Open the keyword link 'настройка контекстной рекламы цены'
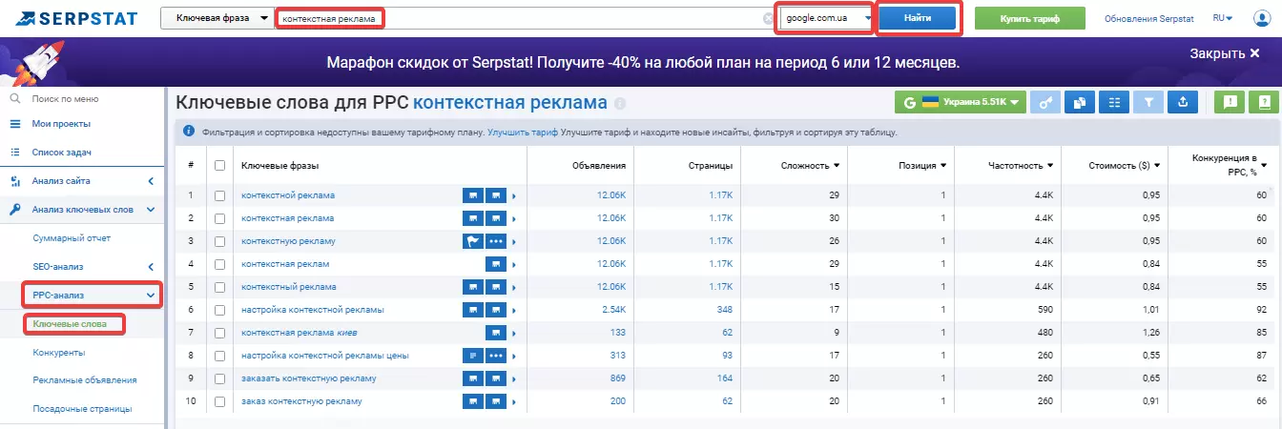The image size is (1282, 429). pos(325,356)
